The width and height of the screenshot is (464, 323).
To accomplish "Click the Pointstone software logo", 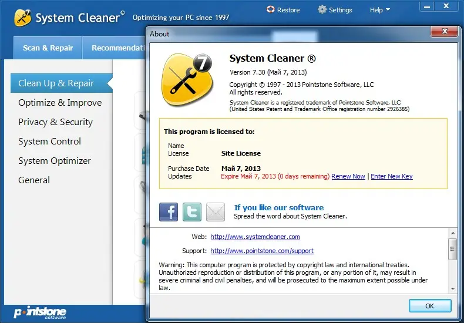I will click(40, 312).
